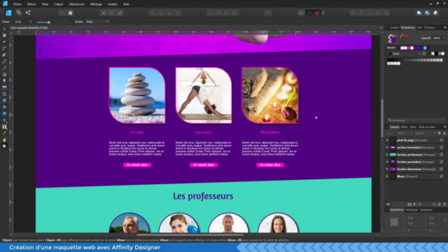The image size is (448, 252).
Task: Select the Move tool
Action: (x=4, y=29)
